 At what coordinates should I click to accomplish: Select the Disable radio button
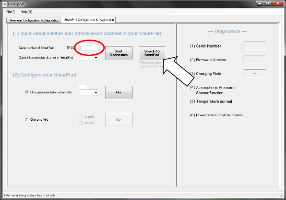coord(81,123)
